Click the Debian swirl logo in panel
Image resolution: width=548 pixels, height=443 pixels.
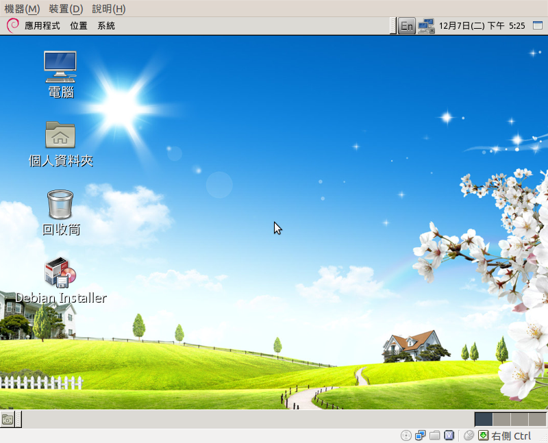12,26
